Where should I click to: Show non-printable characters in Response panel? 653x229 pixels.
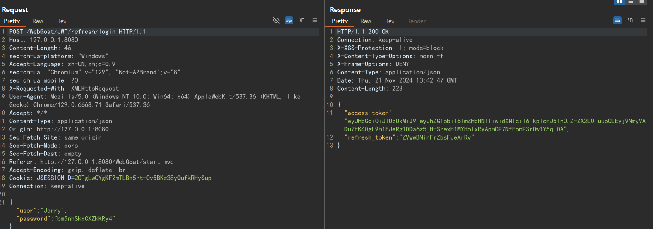630,20
